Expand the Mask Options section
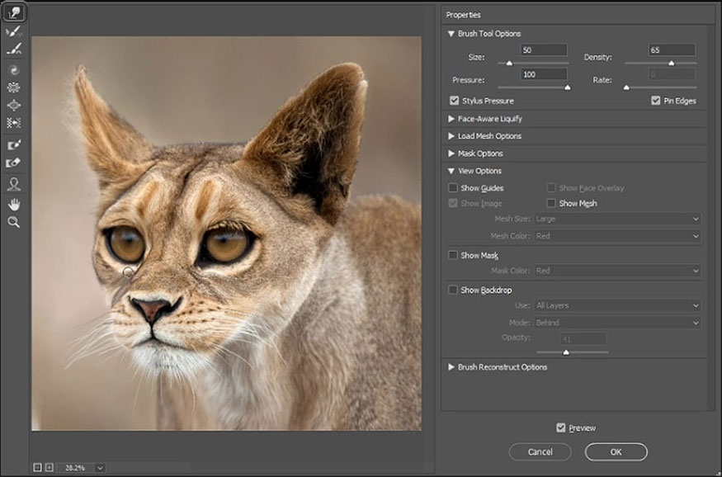 [x=451, y=153]
